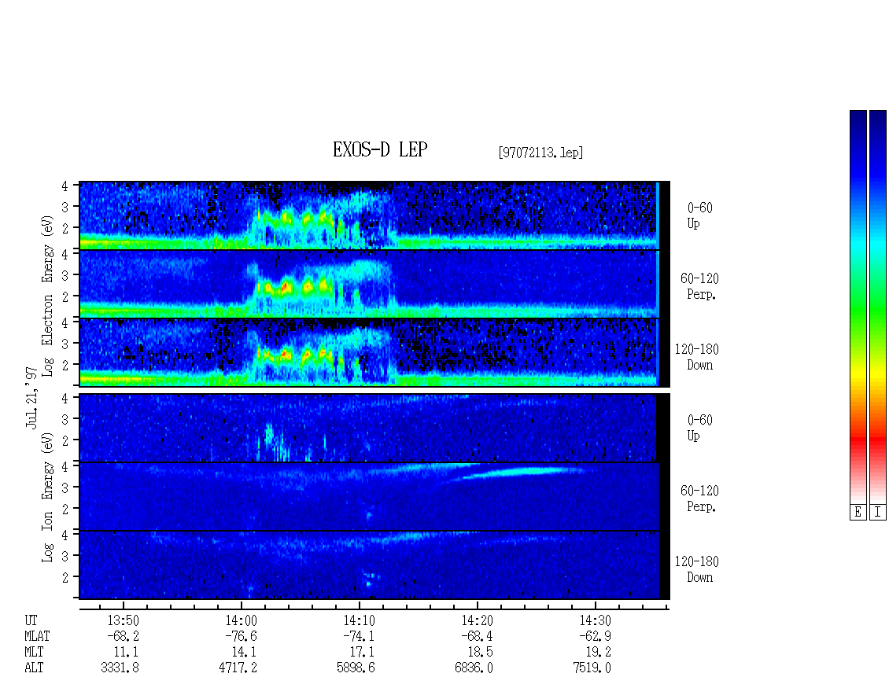Click the MLAT value -74.1
The image size is (889, 688).
pos(359,636)
